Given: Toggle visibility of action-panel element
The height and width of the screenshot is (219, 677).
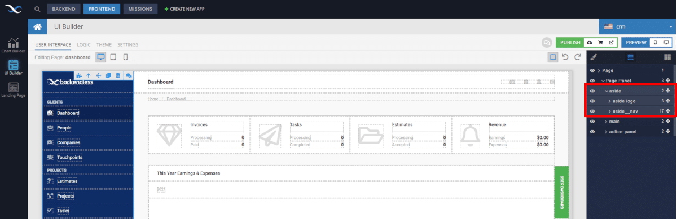Looking at the screenshot, I should pos(592,131).
